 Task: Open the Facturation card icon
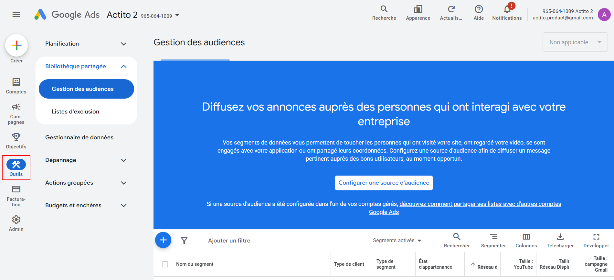16,189
